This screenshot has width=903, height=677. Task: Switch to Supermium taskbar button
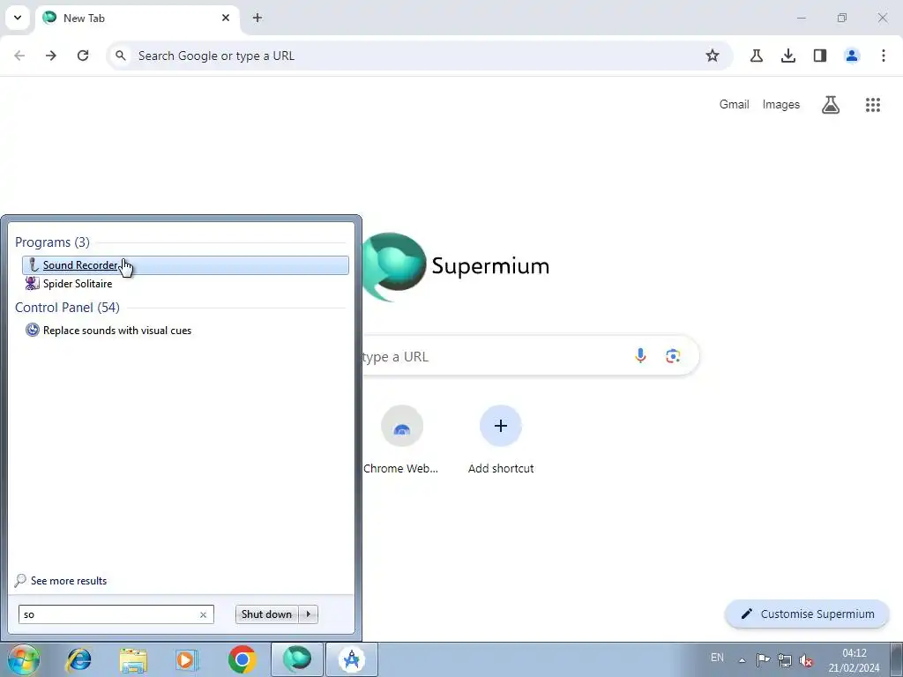297,659
